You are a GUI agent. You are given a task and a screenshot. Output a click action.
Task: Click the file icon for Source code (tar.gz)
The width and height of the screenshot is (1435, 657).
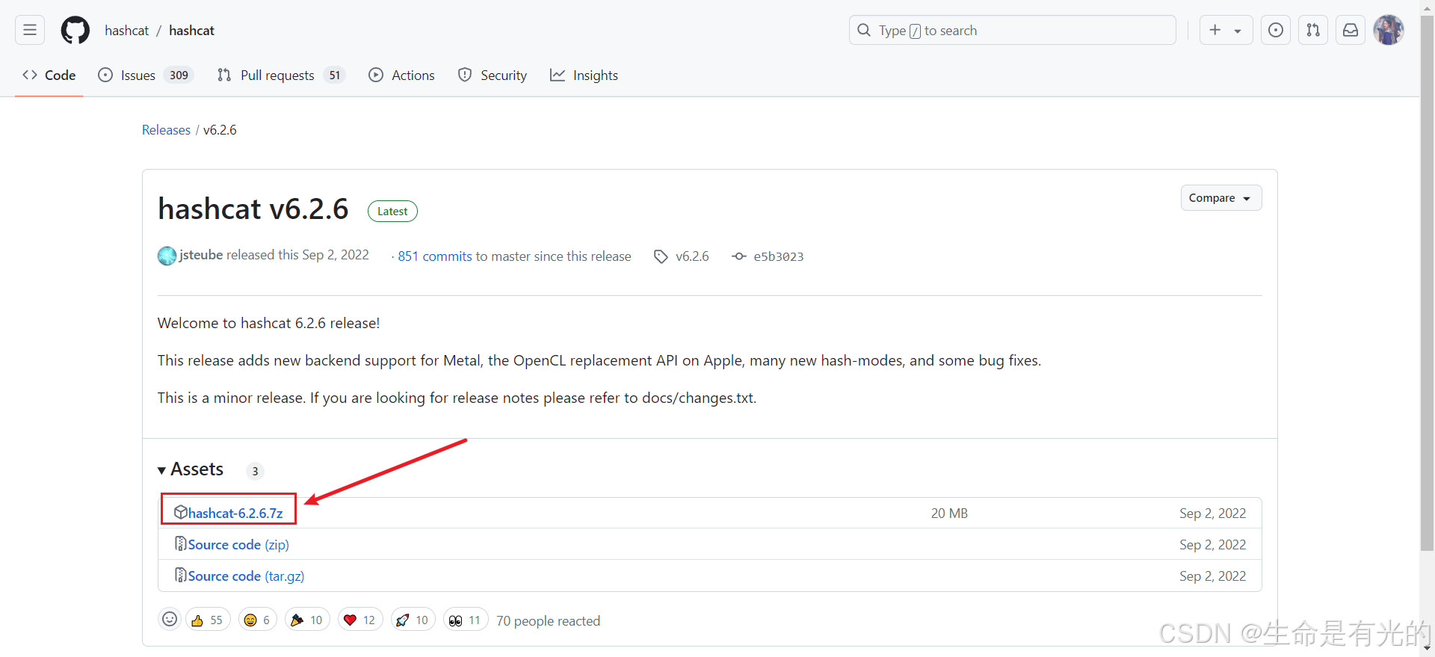click(x=180, y=575)
